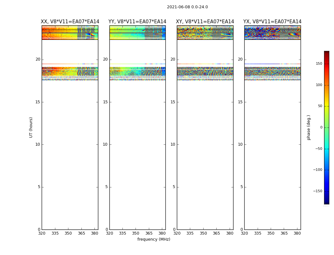Click the 15 hour tick label of the YY panel

105,102
